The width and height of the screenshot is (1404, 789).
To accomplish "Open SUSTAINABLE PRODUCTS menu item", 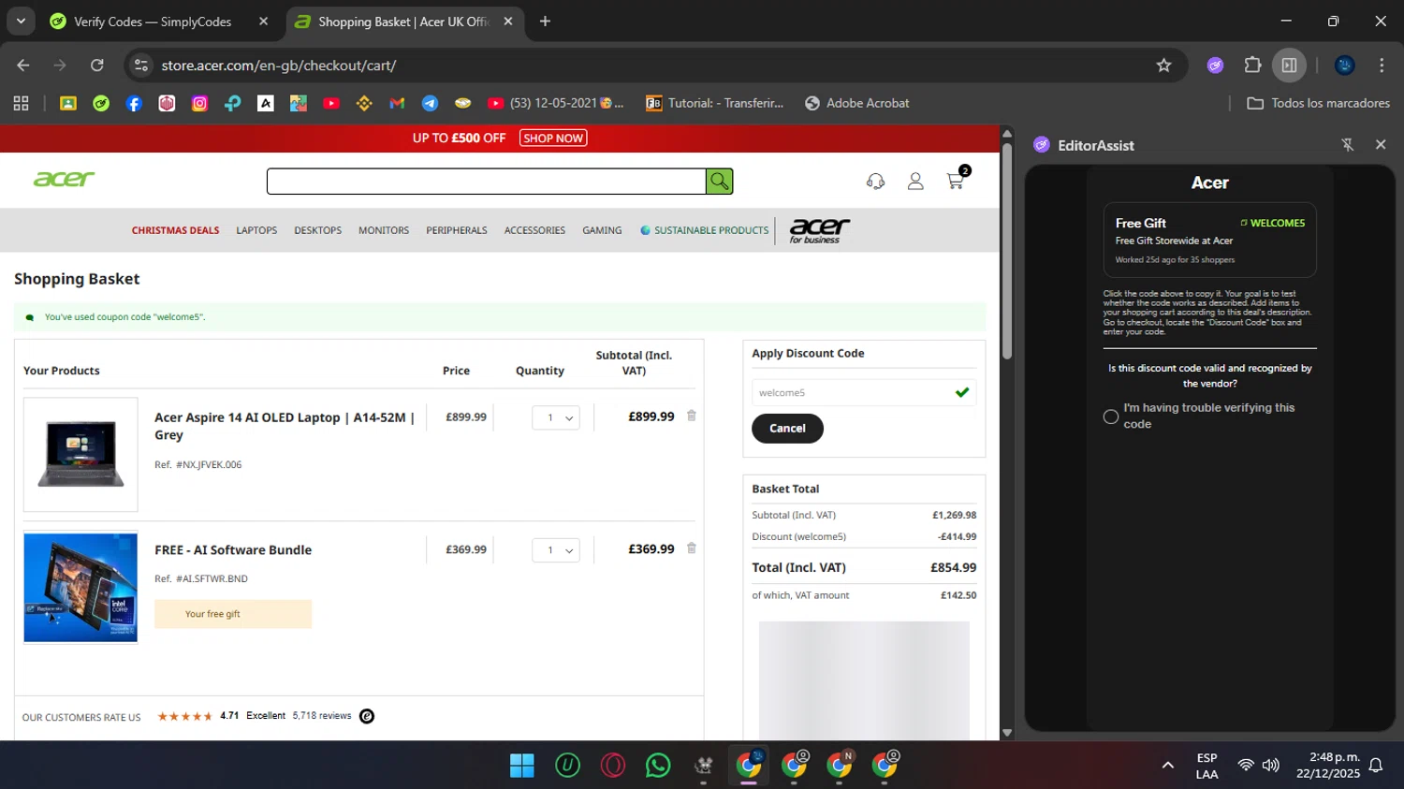I will click(x=705, y=230).
